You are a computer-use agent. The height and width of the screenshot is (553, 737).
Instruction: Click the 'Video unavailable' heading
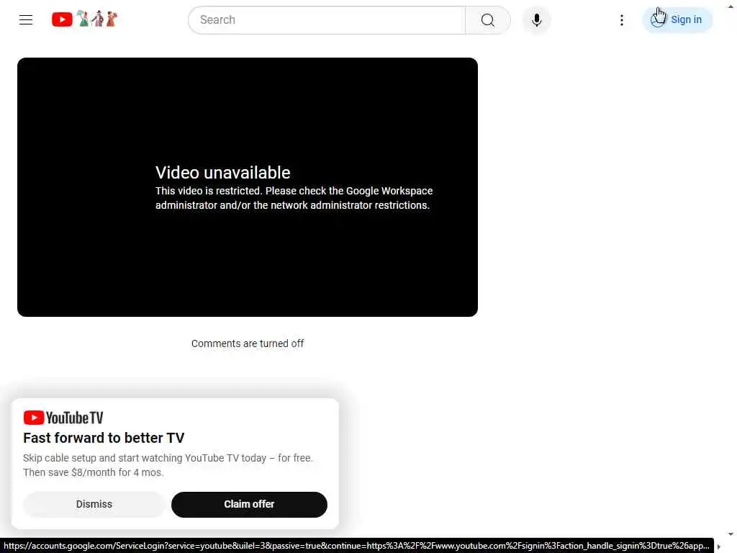pos(223,173)
